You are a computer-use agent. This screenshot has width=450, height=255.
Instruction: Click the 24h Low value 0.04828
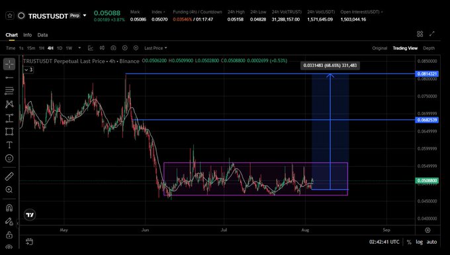(258, 19)
